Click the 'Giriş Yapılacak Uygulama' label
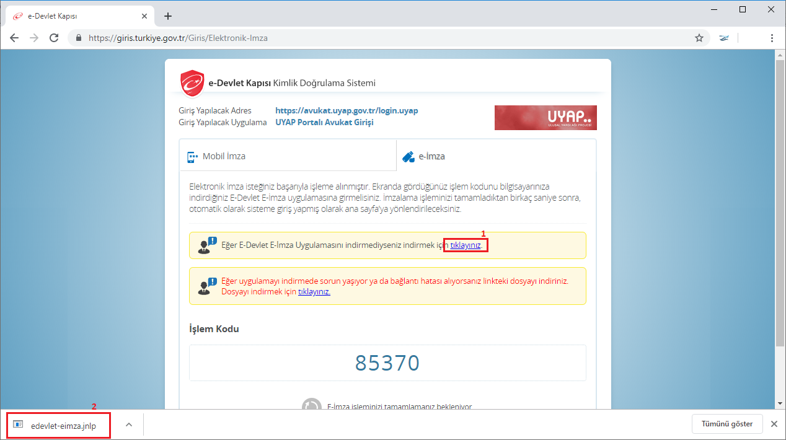The height and width of the screenshot is (440, 786). (223, 122)
